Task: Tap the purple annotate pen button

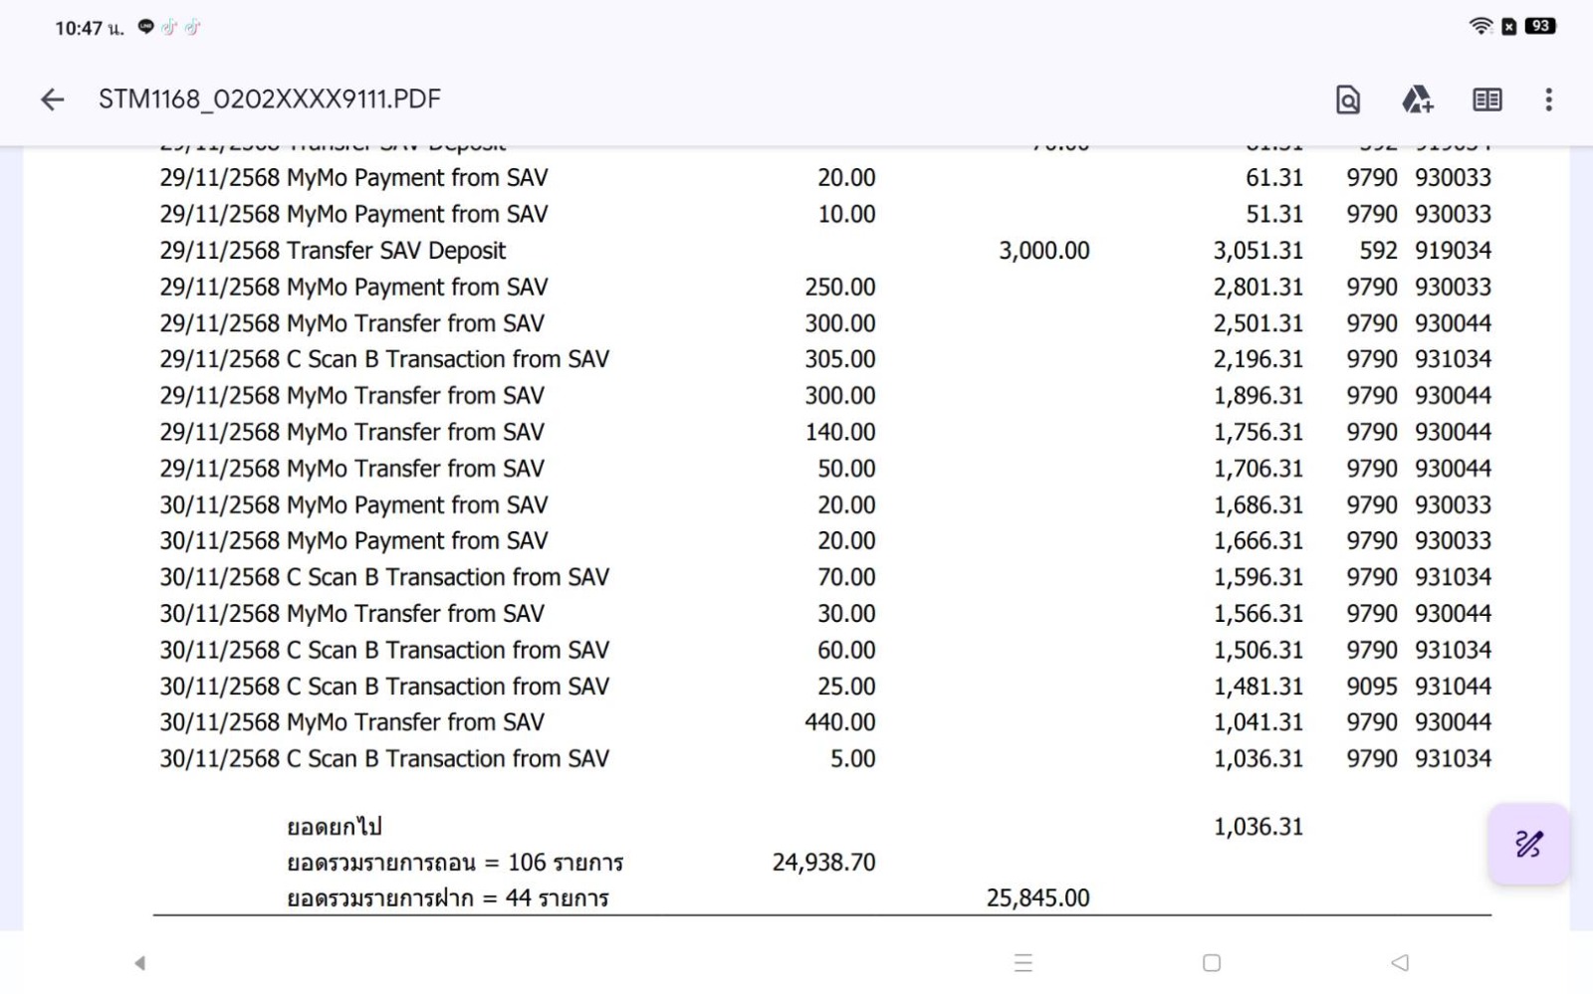Action: click(x=1528, y=845)
